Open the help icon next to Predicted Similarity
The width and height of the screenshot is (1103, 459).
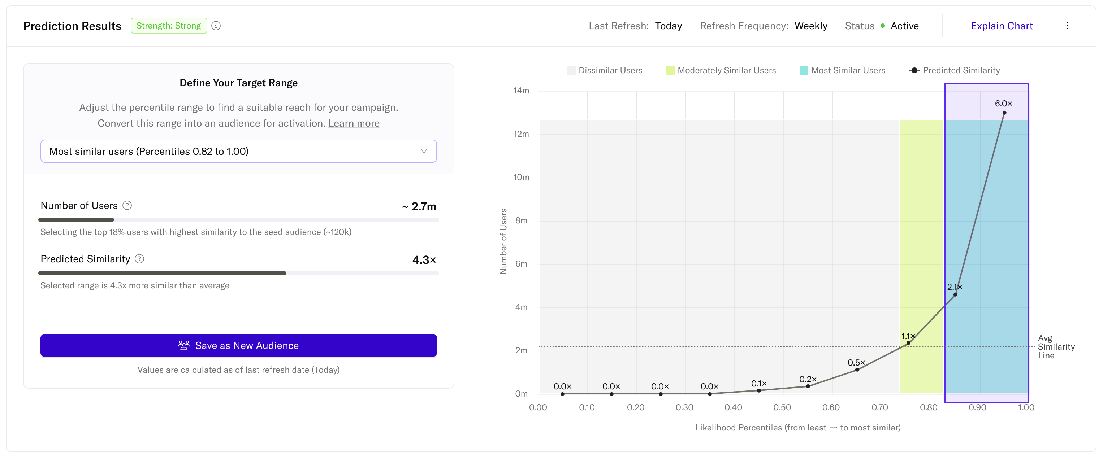139,259
